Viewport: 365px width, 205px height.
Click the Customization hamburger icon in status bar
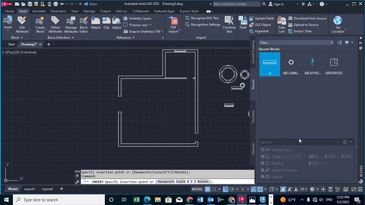pyautogui.click(x=360, y=189)
